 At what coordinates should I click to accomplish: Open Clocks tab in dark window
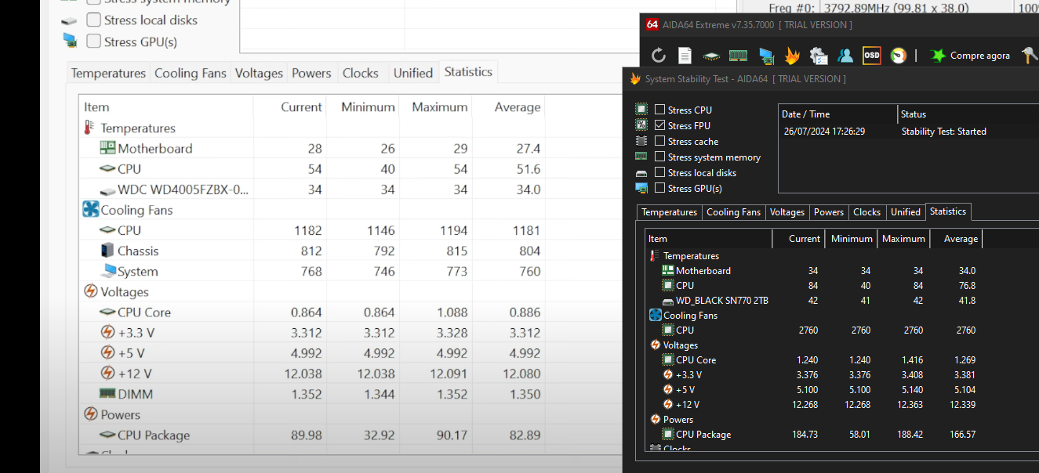[x=866, y=212]
